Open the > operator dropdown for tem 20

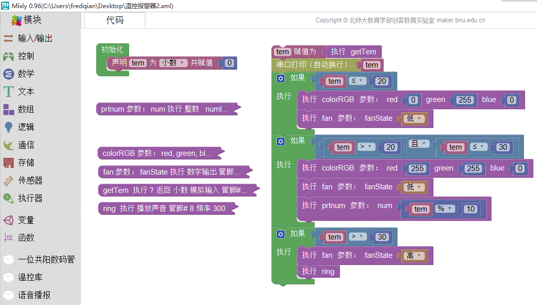[x=366, y=147]
